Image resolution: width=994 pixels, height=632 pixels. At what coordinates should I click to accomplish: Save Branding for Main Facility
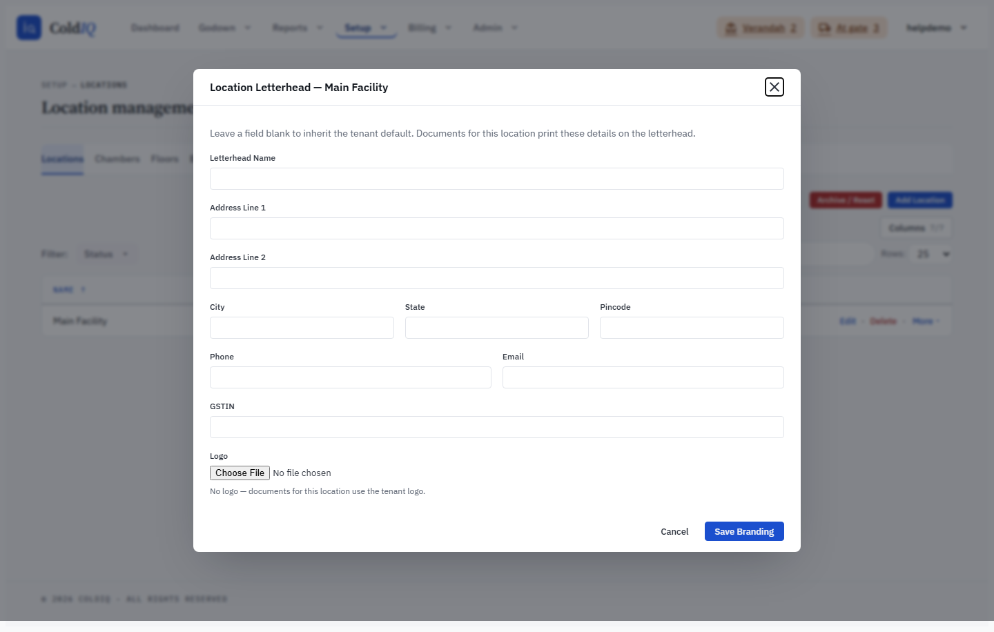click(744, 531)
